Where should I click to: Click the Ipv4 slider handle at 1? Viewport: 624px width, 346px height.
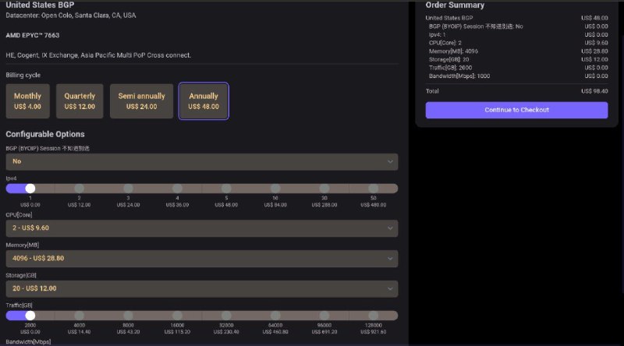point(30,189)
